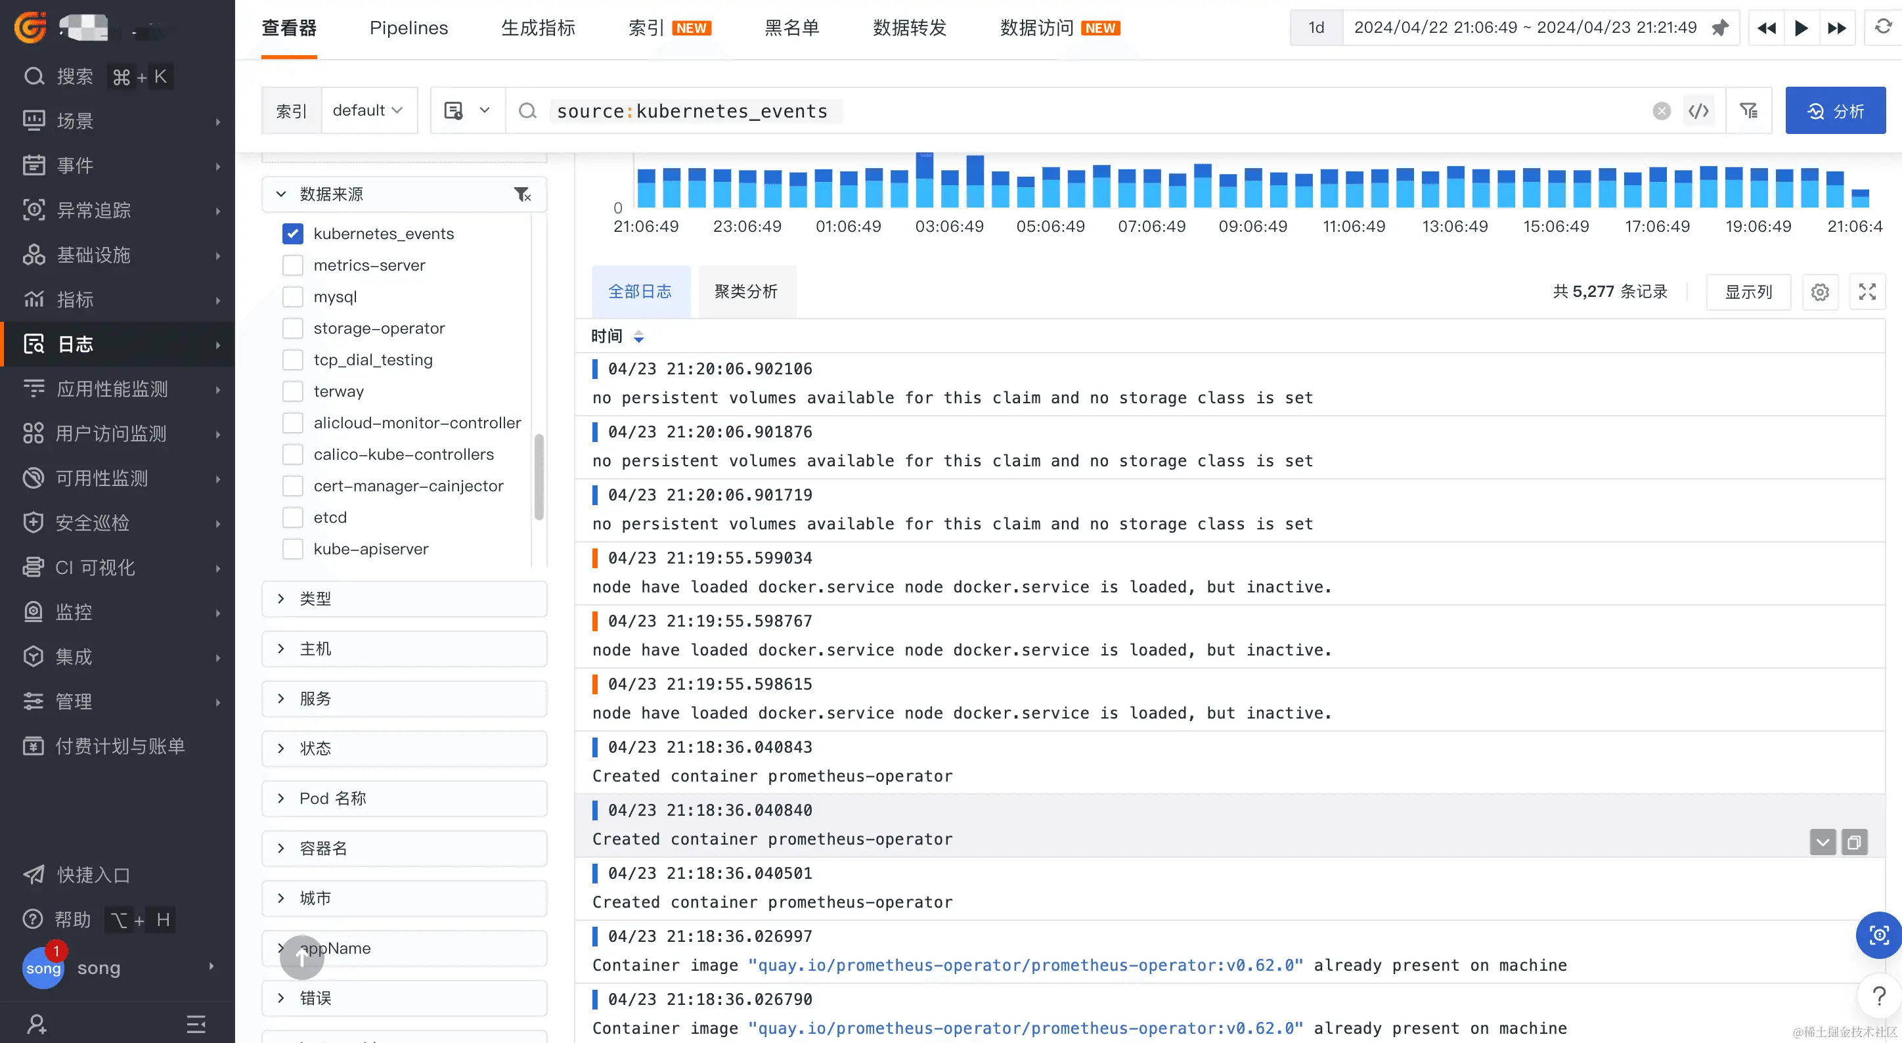Expand log list to fullscreen
The height and width of the screenshot is (1043, 1902).
pyautogui.click(x=1867, y=292)
